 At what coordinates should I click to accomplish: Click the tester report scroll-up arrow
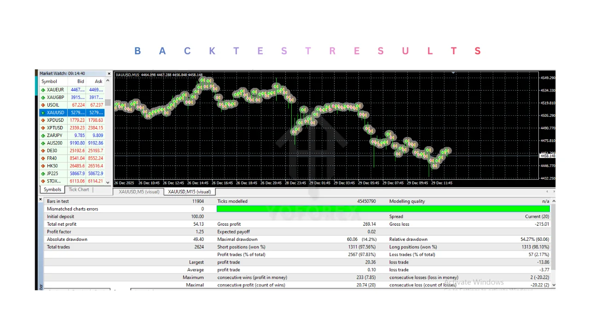[x=553, y=201]
